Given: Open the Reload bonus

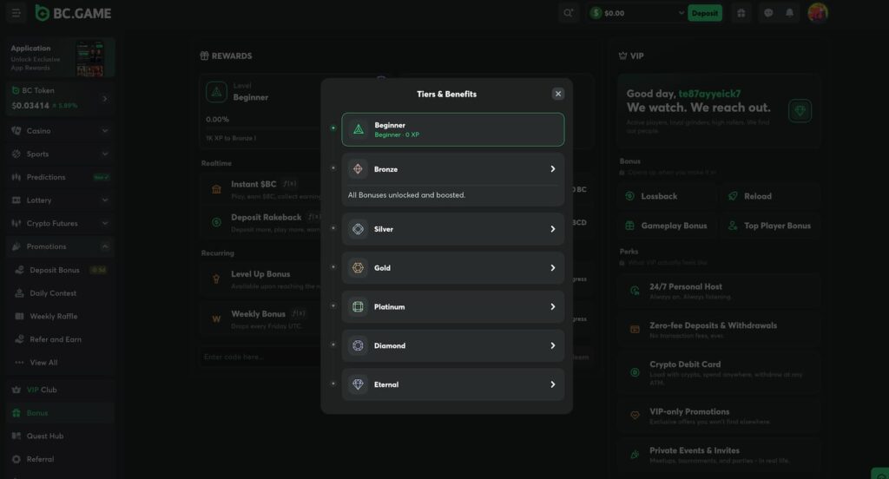Looking at the screenshot, I should pyautogui.click(x=770, y=196).
